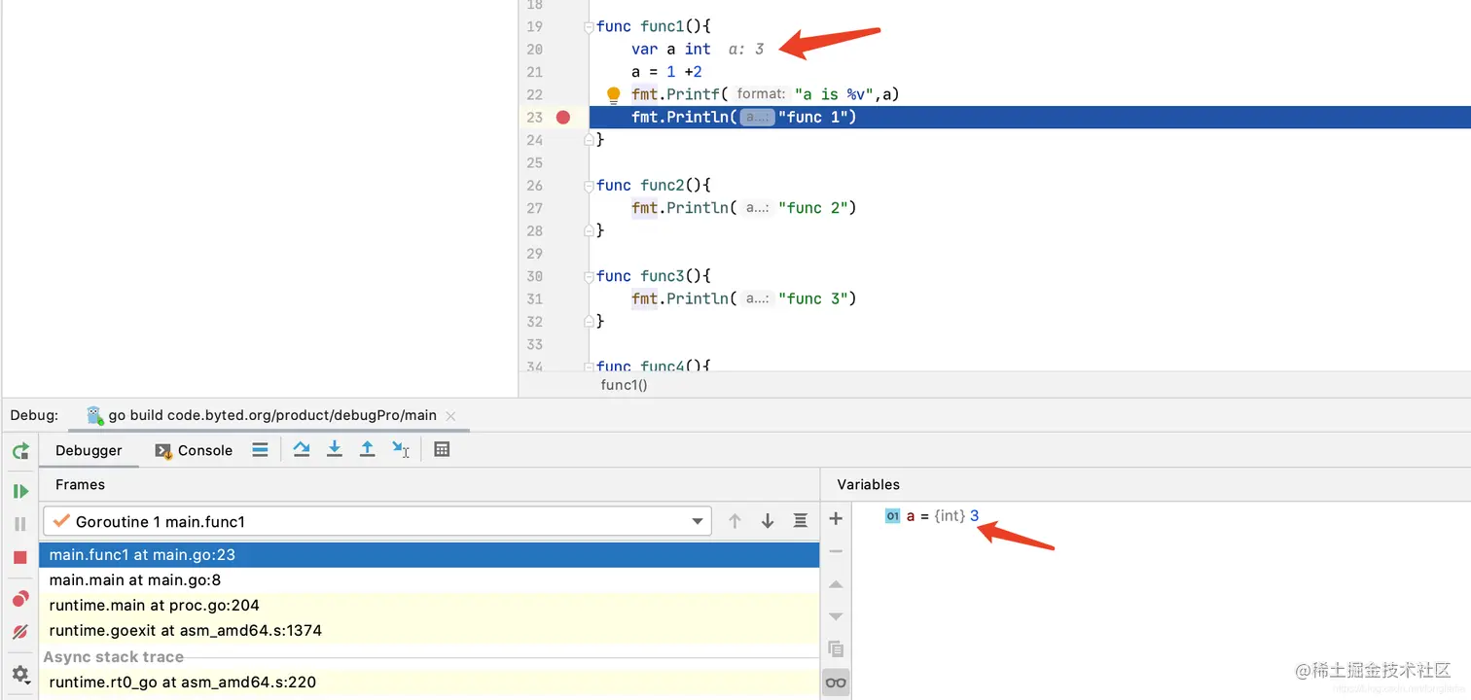Click the duplicate watch copy icon
This screenshot has height=700, width=1471.
pyautogui.click(x=836, y=648)
